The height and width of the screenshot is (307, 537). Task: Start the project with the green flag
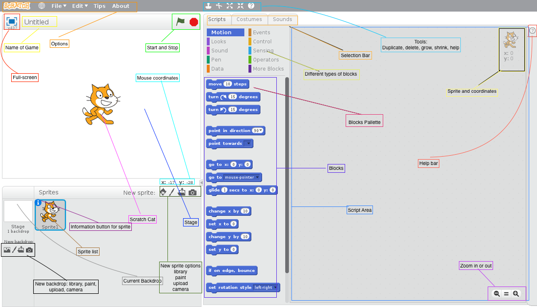(180, 22)
